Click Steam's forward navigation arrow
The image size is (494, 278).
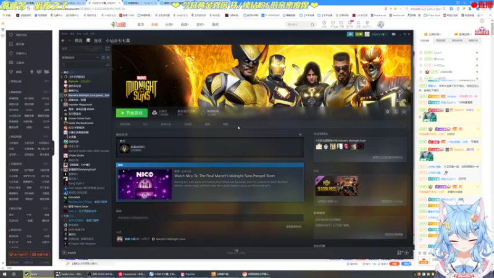[69, 41]
